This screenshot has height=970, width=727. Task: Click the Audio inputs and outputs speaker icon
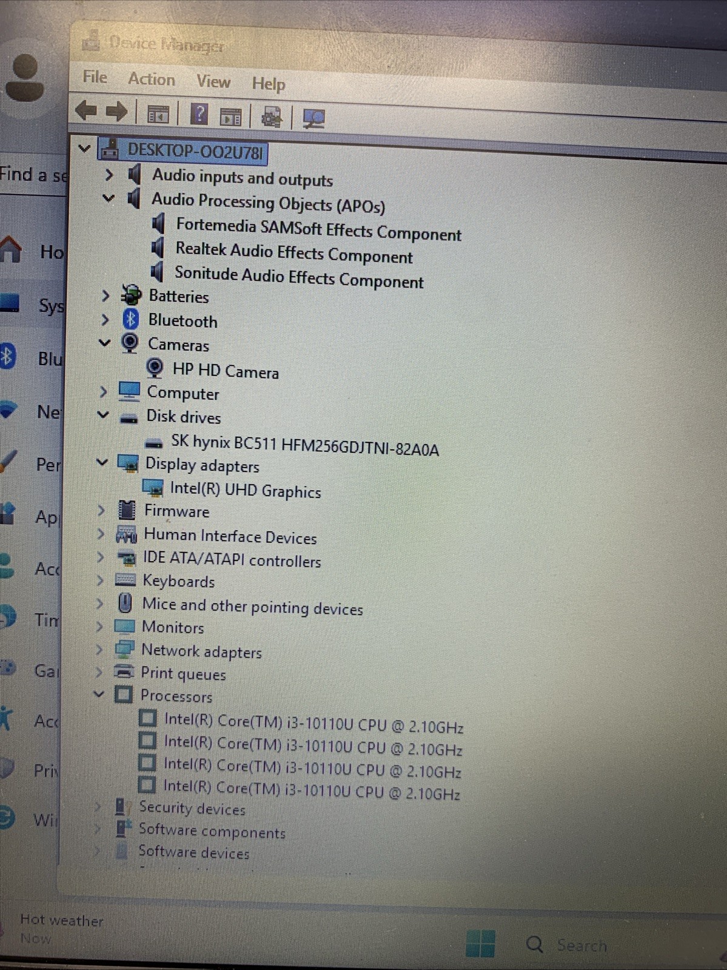point(135,175)
